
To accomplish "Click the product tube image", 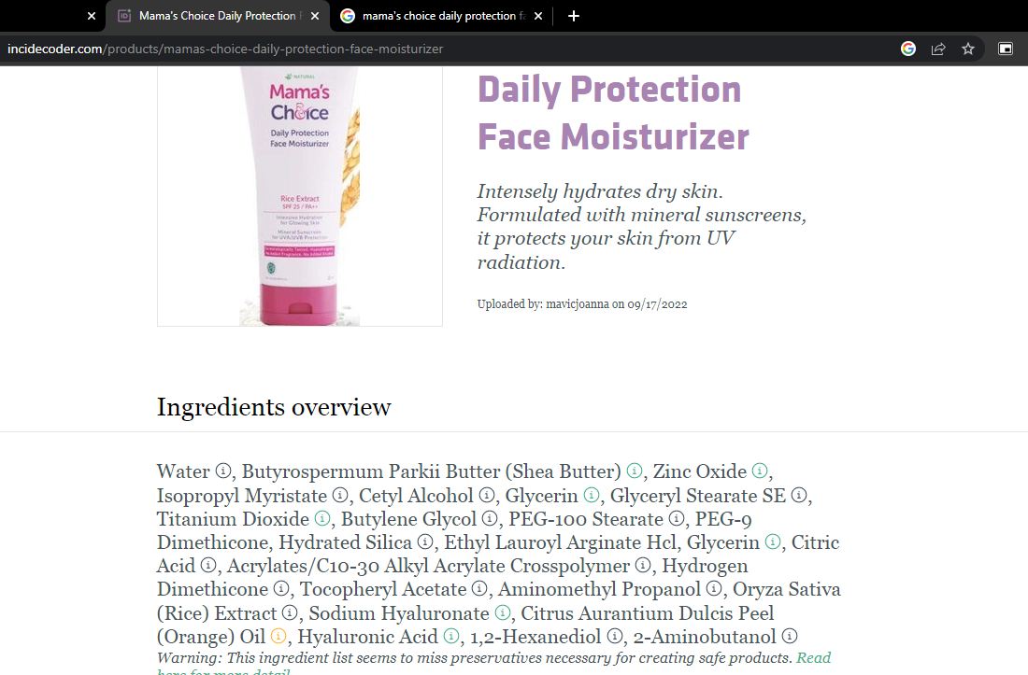I will [x=300, y=195].
